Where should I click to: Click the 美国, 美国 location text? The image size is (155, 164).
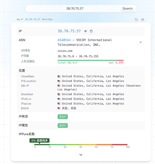point(69,108)
